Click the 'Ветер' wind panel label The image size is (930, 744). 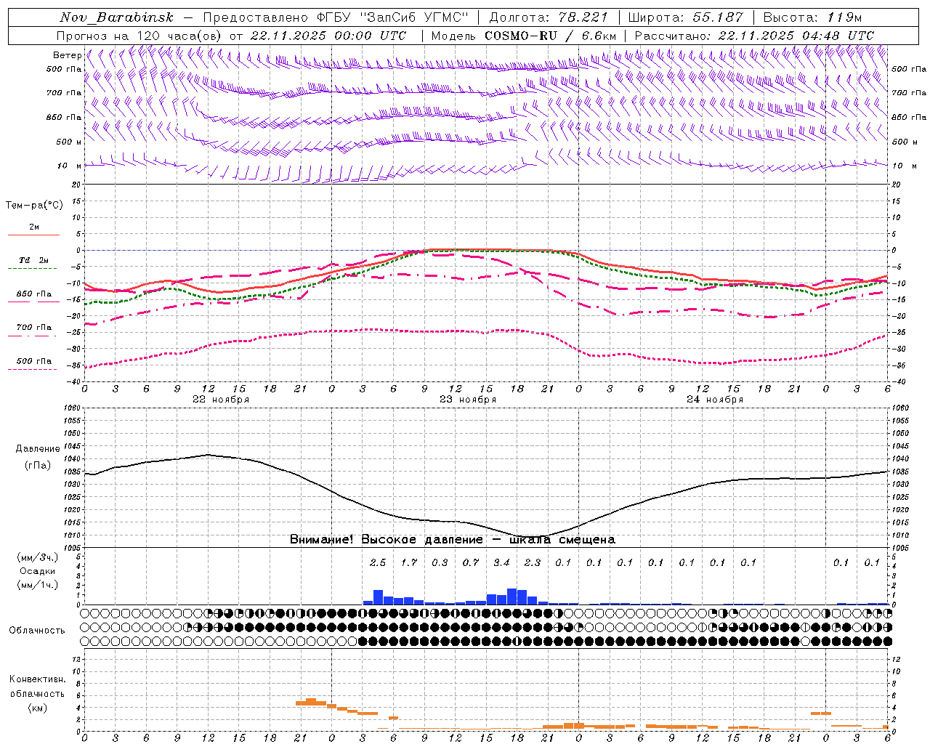(67, 55)
